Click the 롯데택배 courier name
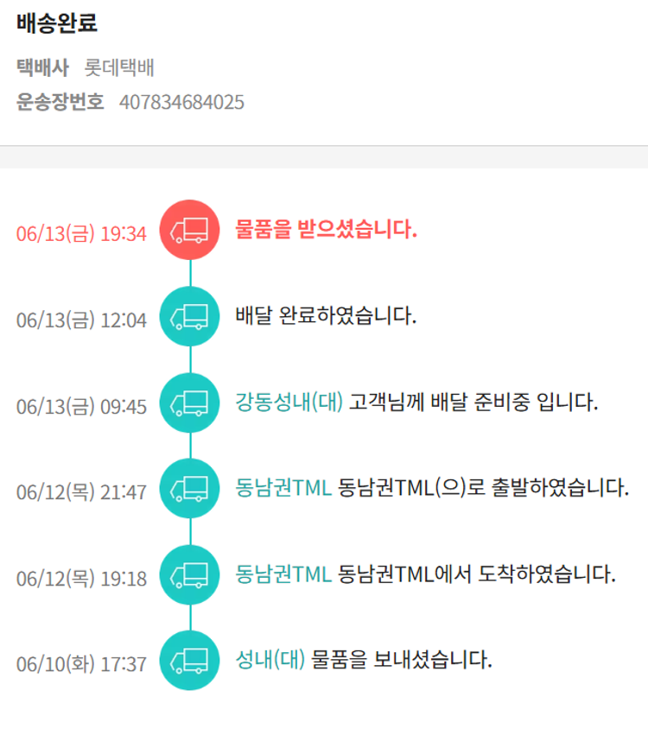Image resolution: width=648 pixels, height=729 pixels. coord(119,67)
